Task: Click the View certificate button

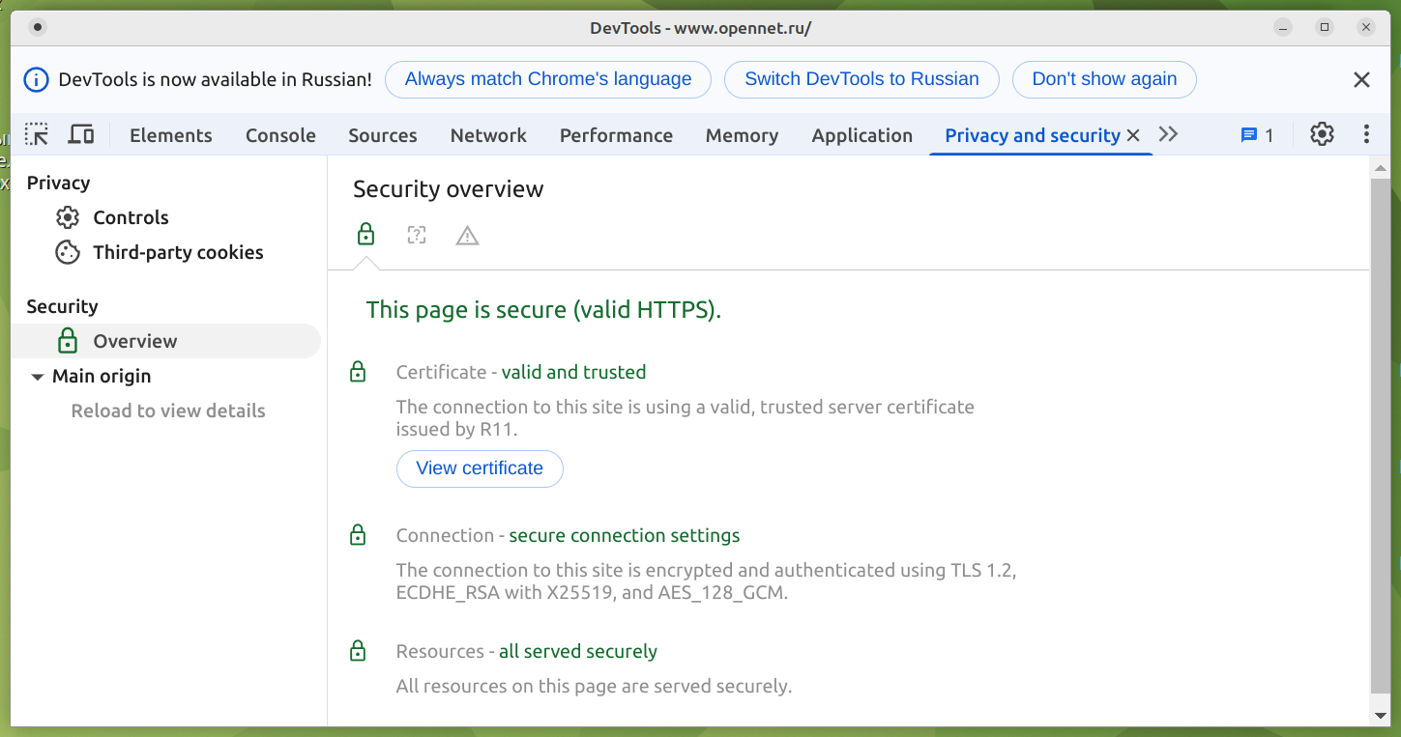Action: pos(480,468)
